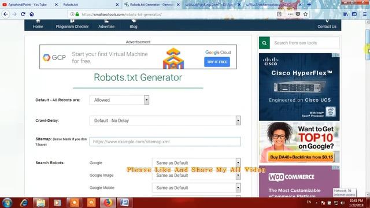Show sidebars icon in Firefox toolbar

(354, 14)
